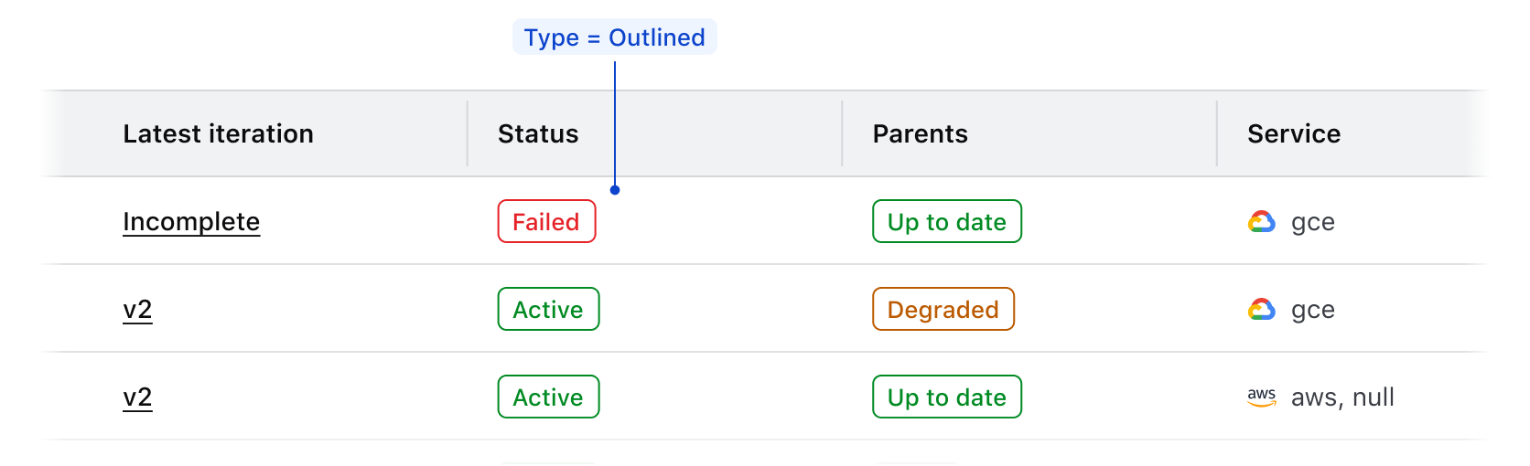Image resolution: width=1530 pixels, height=466 pixels.
Task: Open the v2 link in the Degraded row
Action: pyautogui.click(x=137, y=310)
